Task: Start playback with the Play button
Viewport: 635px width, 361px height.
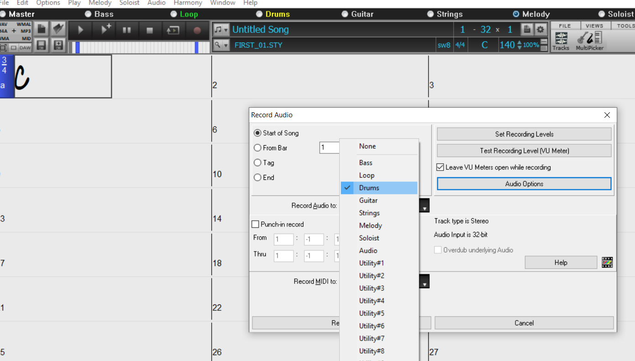Action: pyautogui.click(x=81, y=30)
